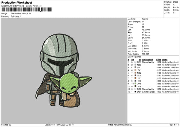Click the Width value 3.69 in
180x127 pixels.
175,10
